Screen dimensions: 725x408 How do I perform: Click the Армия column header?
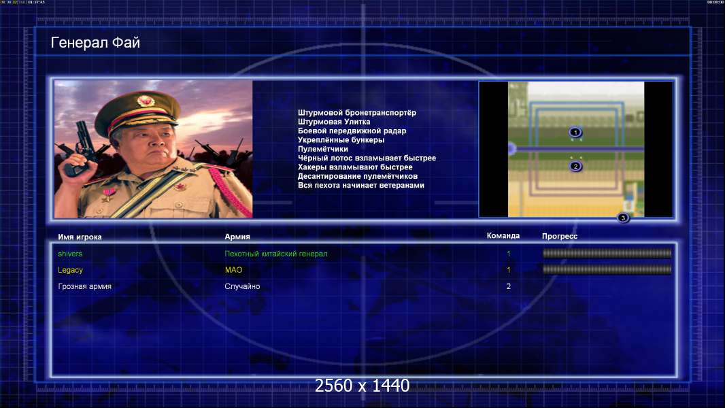[237, 237]
